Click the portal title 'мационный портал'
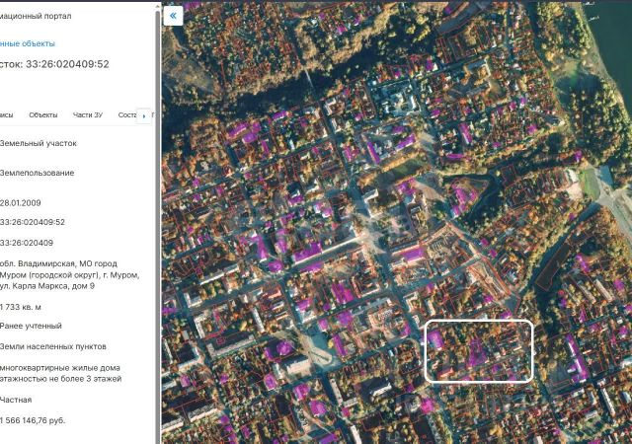632x444 pixels. coord(36,16)
